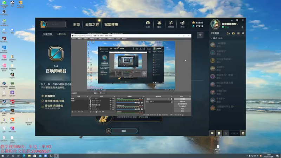Click the Windows Start button
This screenshot has height=158, width=281.
coord(2,156)
